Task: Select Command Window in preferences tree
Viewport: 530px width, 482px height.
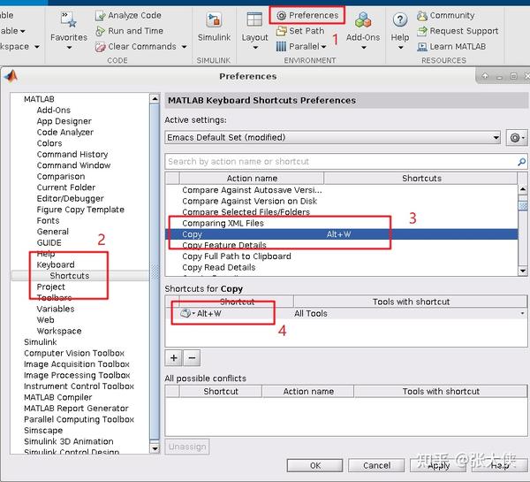Action: tap(73, 165)
